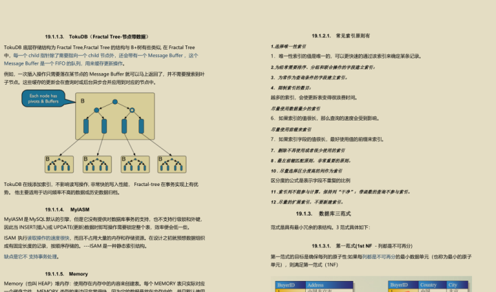
Task: Click the line '7. 如果索引字段的值很长，最好使用值的前缀来索引'
Action: coord(327,139)
